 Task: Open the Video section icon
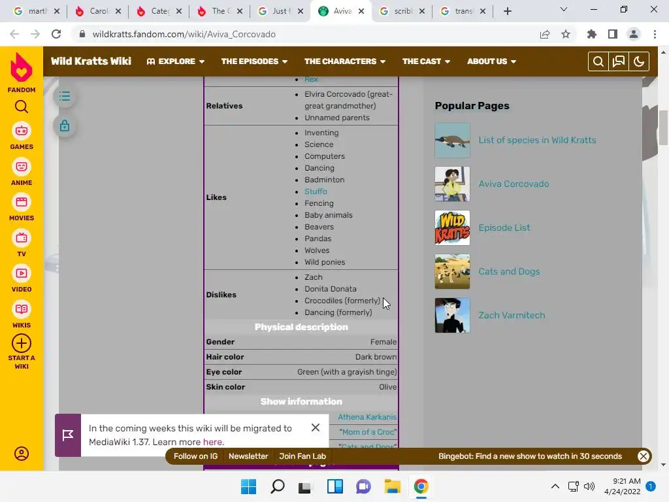22,273
